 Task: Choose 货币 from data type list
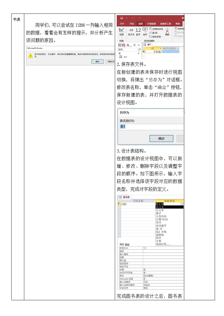pos(169,223)
